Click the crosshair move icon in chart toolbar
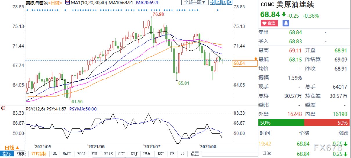Viewport: 351px width, 158px height. (212, 3)
